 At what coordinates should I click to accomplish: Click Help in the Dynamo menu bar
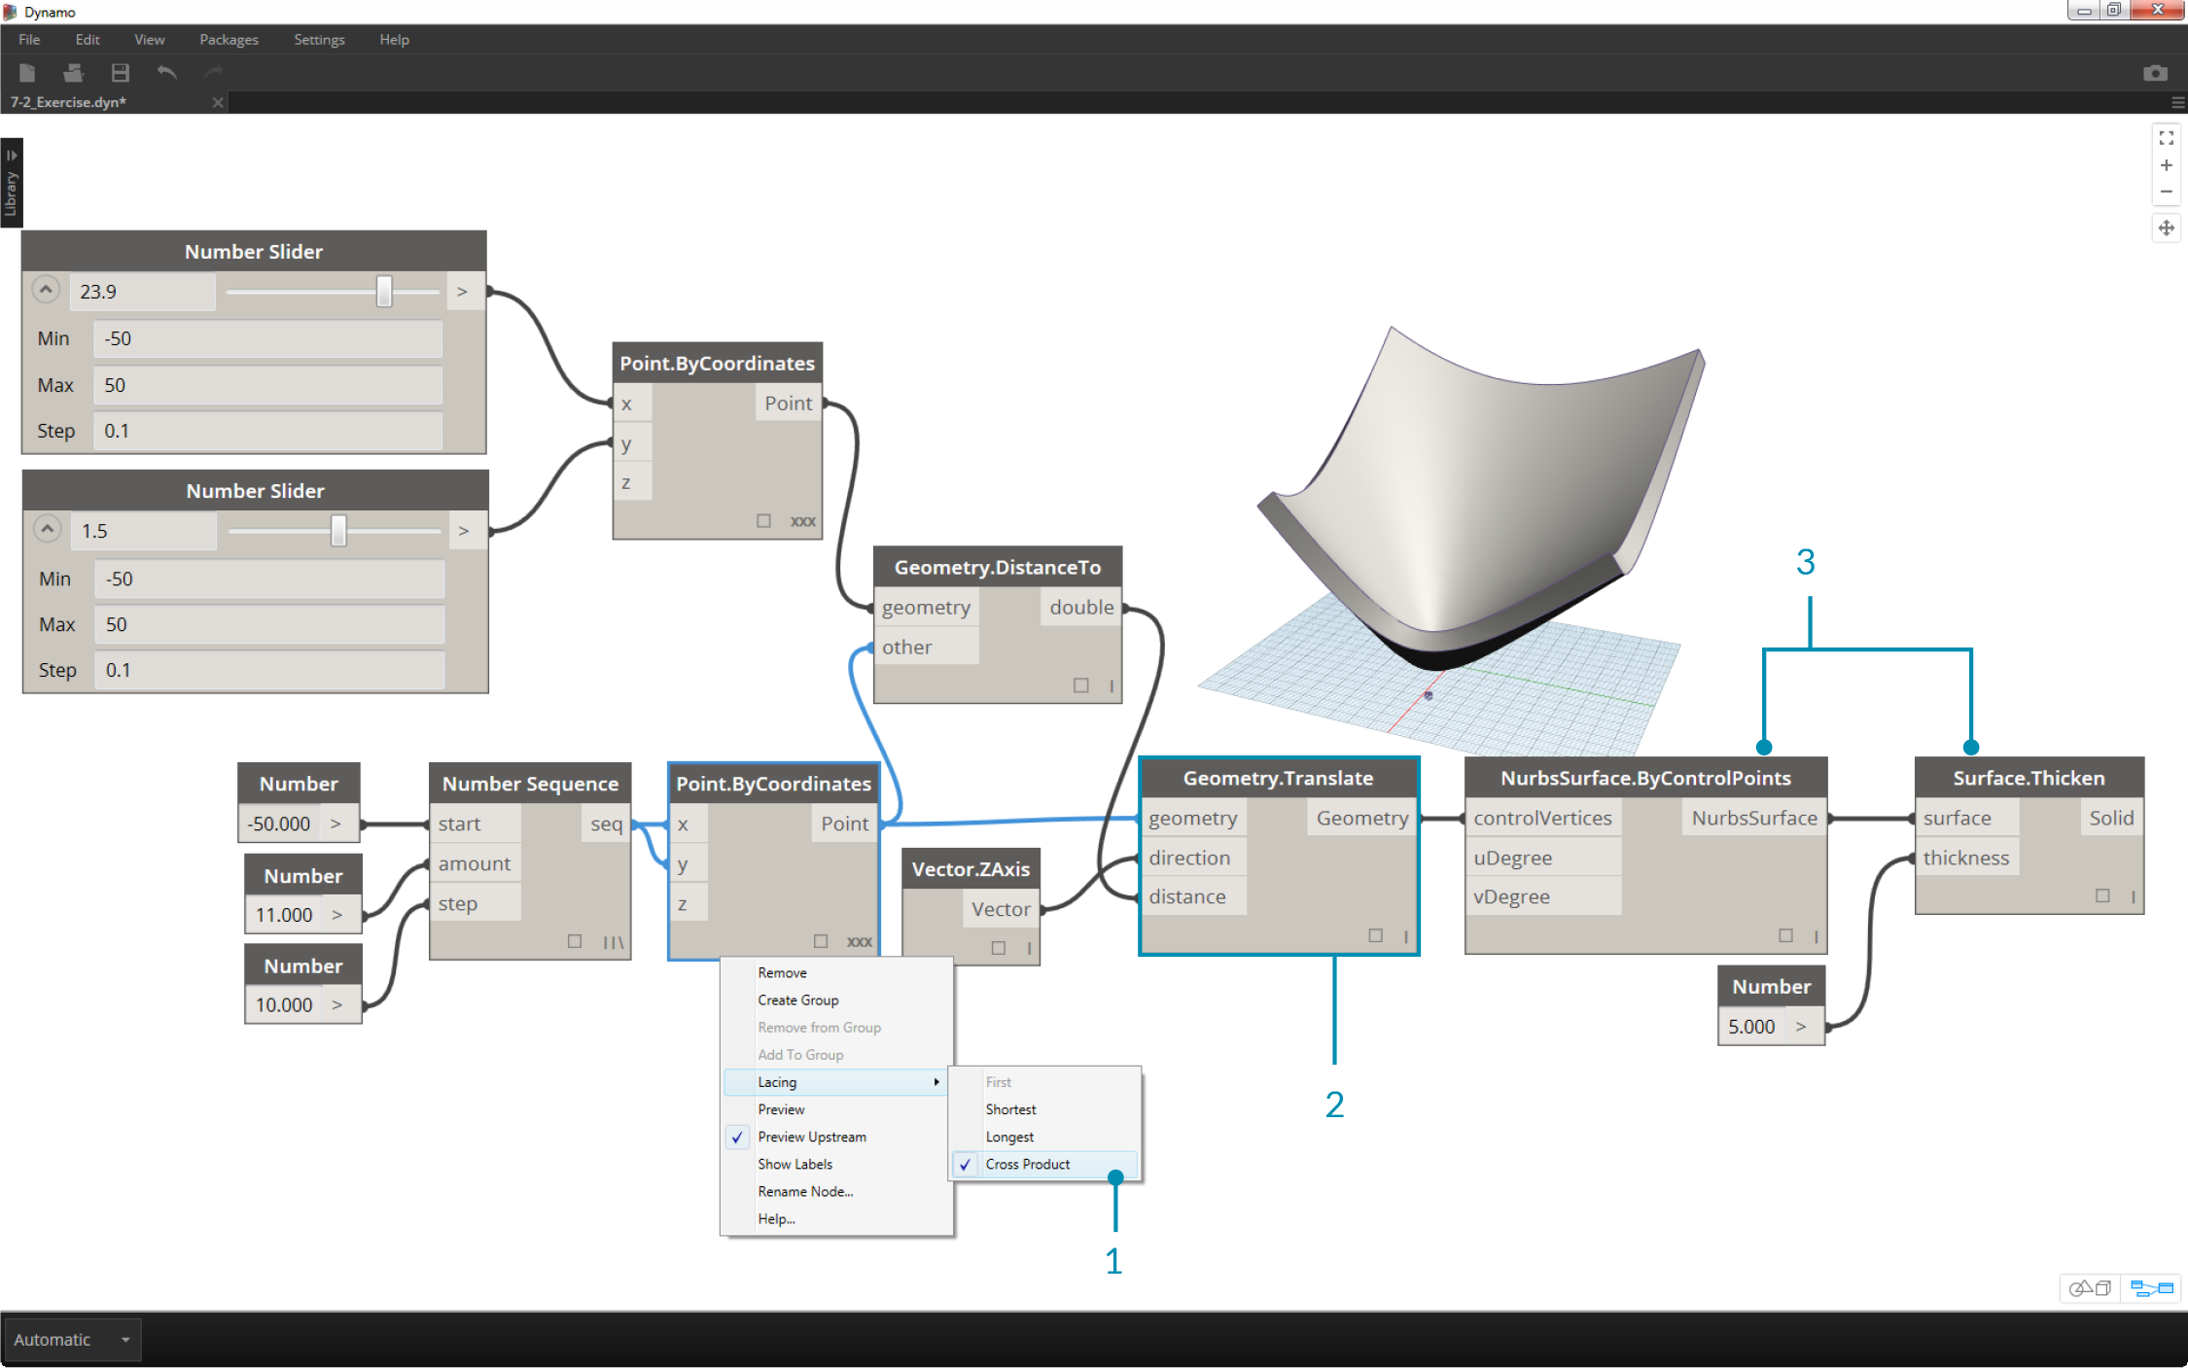(x=391, y=38)
